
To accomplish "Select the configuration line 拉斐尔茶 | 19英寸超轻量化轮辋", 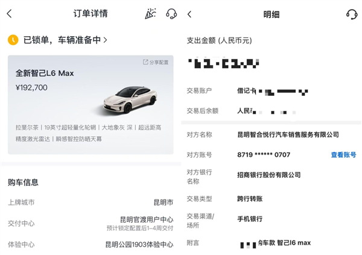I will (x=56, y=128).
